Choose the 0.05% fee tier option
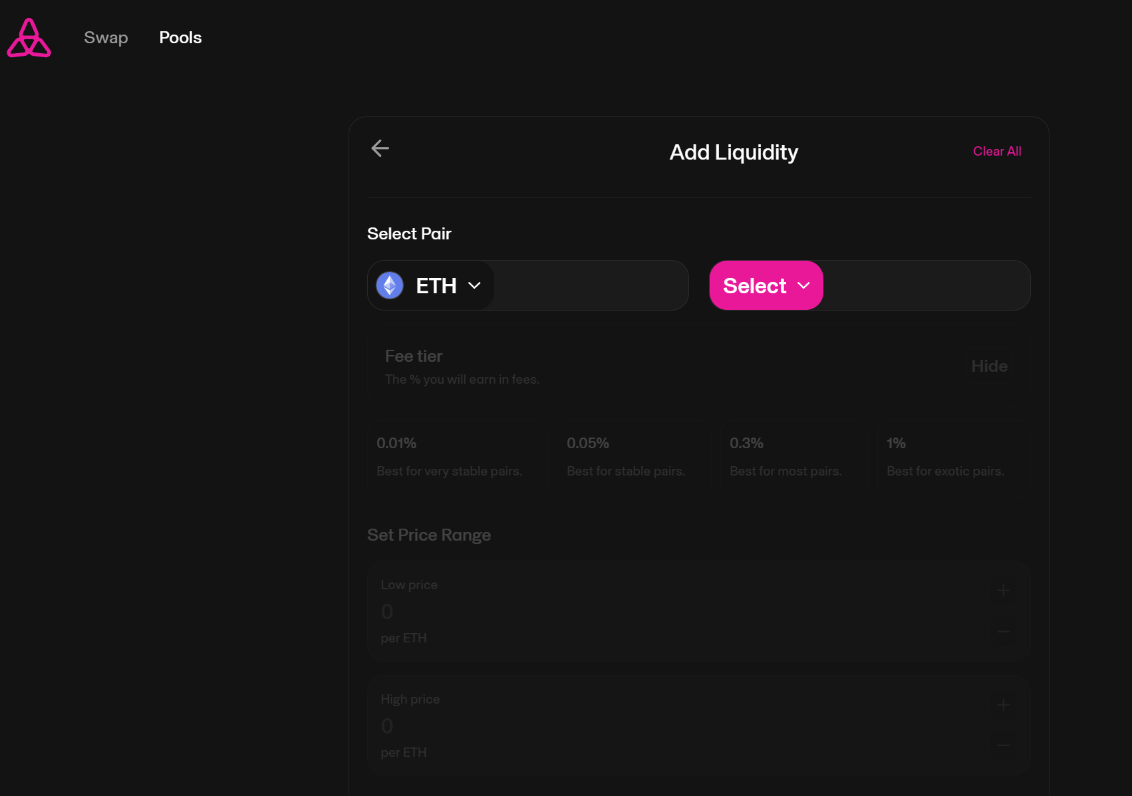Image resolution: width=1132 pixels, height=796 pixels. click(633, 457)
